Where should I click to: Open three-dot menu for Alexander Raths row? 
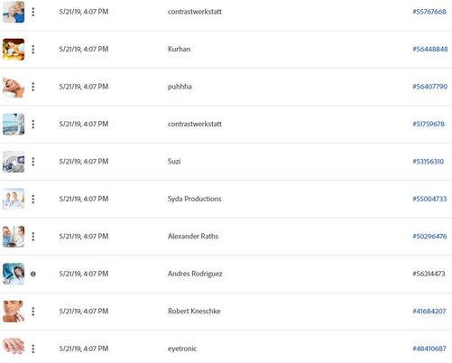(33, 237)
